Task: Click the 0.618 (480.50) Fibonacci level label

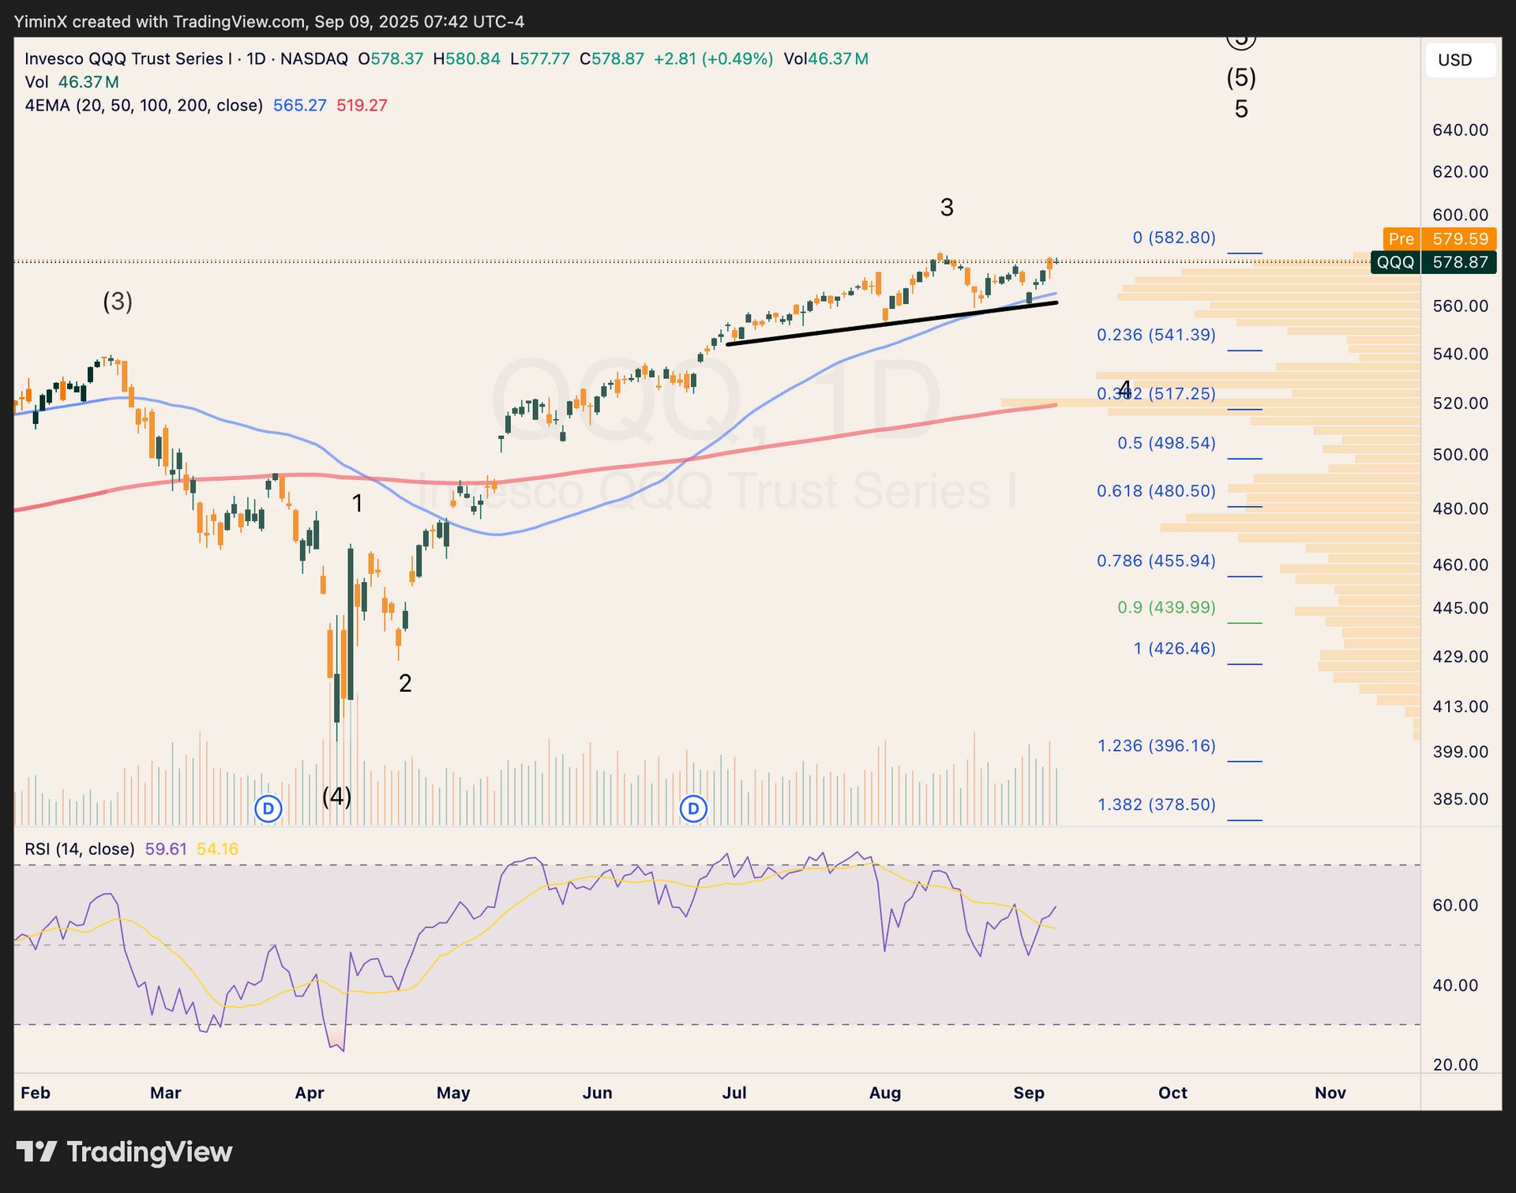Action: 1156,491
